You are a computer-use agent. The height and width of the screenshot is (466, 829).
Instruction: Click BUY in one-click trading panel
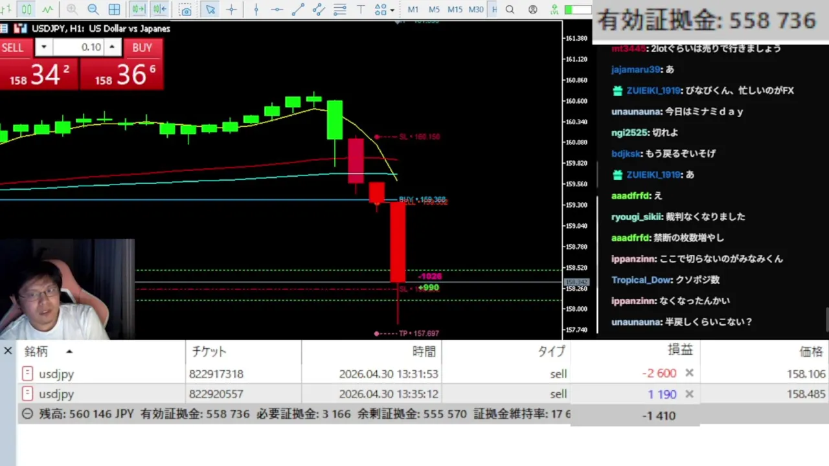pyautogui.click(x=142, y=47)
